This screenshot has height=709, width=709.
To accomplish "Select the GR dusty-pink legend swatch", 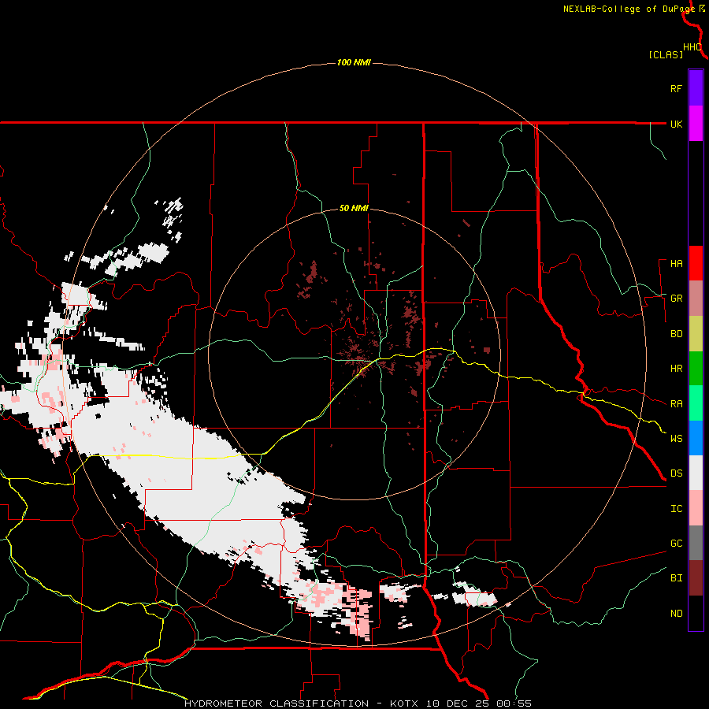I will (696, 299).
